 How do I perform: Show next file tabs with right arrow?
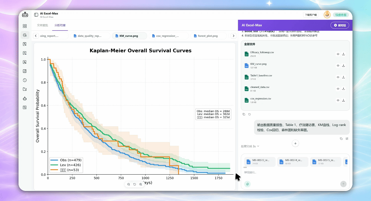tap(234, 36)
